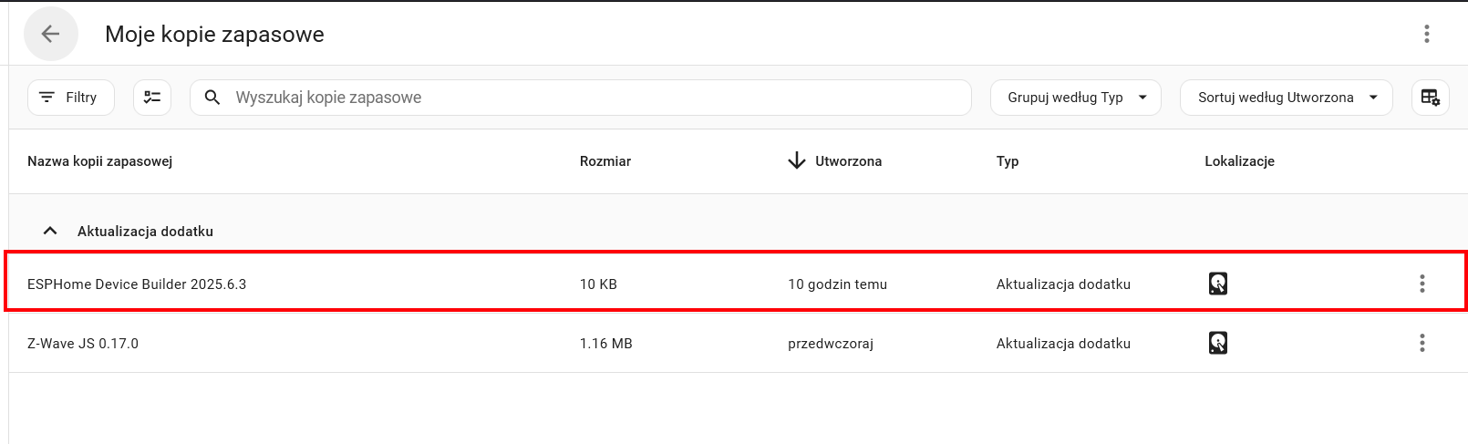1468x444 pixels.
Task: Collapse the Aktualizacja dodatku group
Action: pyautogui.click(x=50, y=231)
